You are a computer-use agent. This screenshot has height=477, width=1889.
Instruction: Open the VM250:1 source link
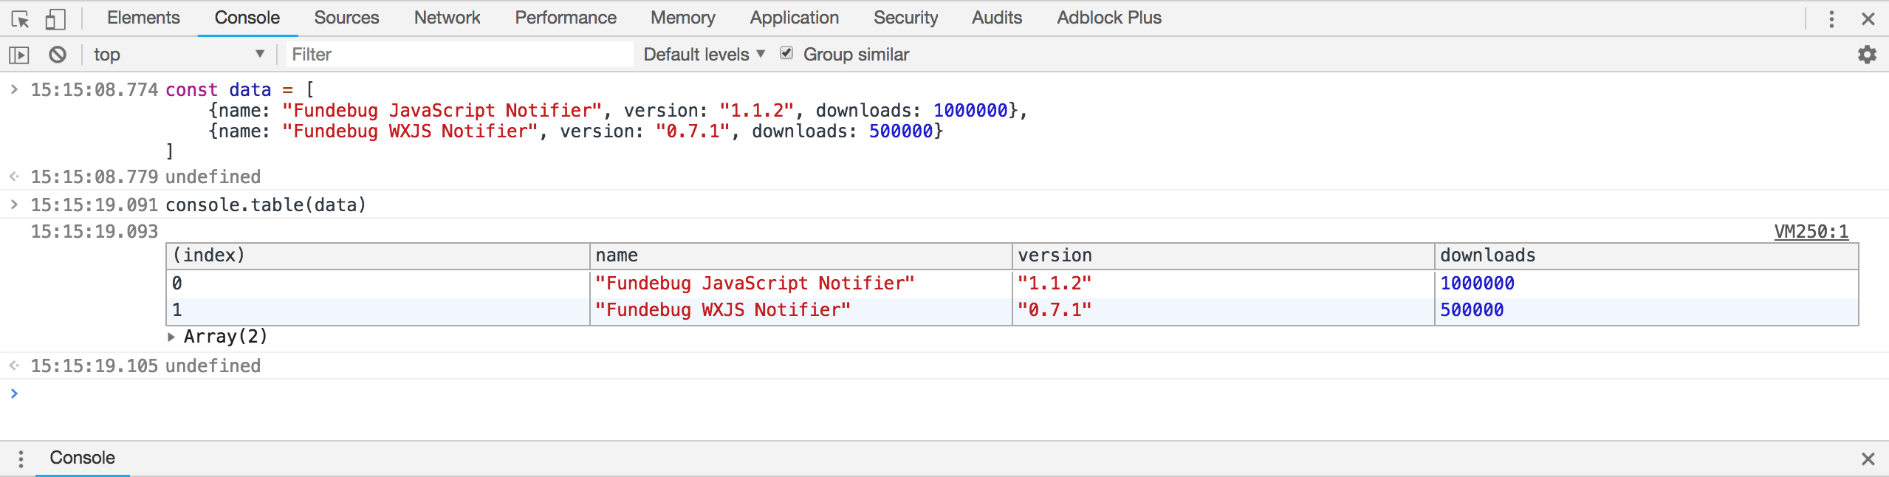[1811, 232]
